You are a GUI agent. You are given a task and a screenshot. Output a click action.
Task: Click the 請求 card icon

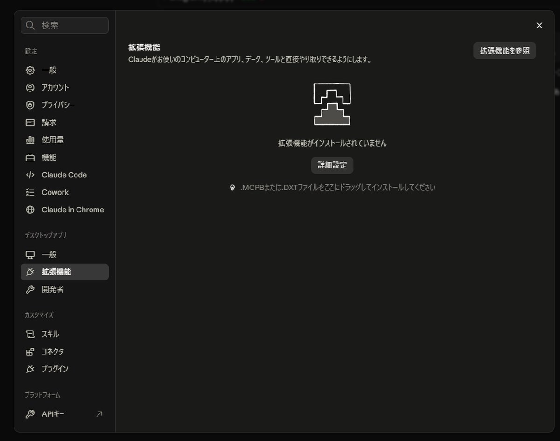30,123
